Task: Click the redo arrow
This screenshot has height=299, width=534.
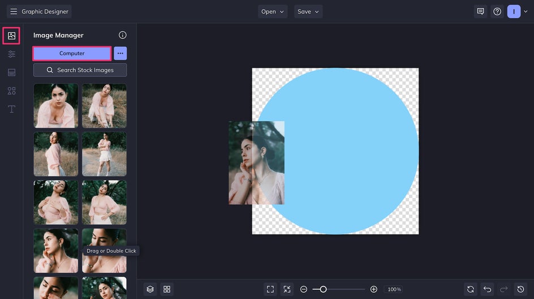Action: pos(504,289)
